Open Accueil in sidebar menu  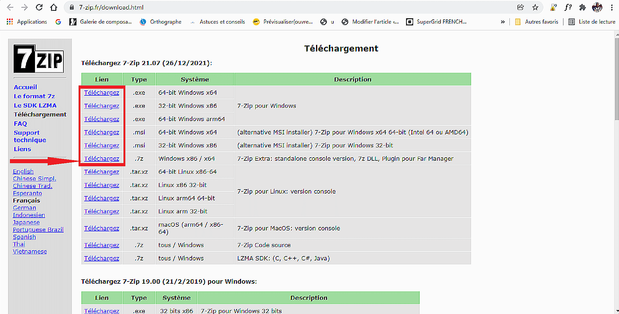[x=25, y=87]
